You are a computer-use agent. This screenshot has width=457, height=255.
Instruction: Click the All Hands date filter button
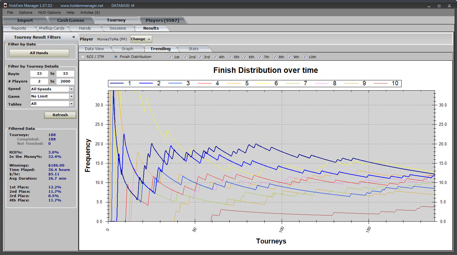coord(39,53)
